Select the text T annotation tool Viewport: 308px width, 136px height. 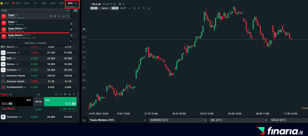coord(84,67)
